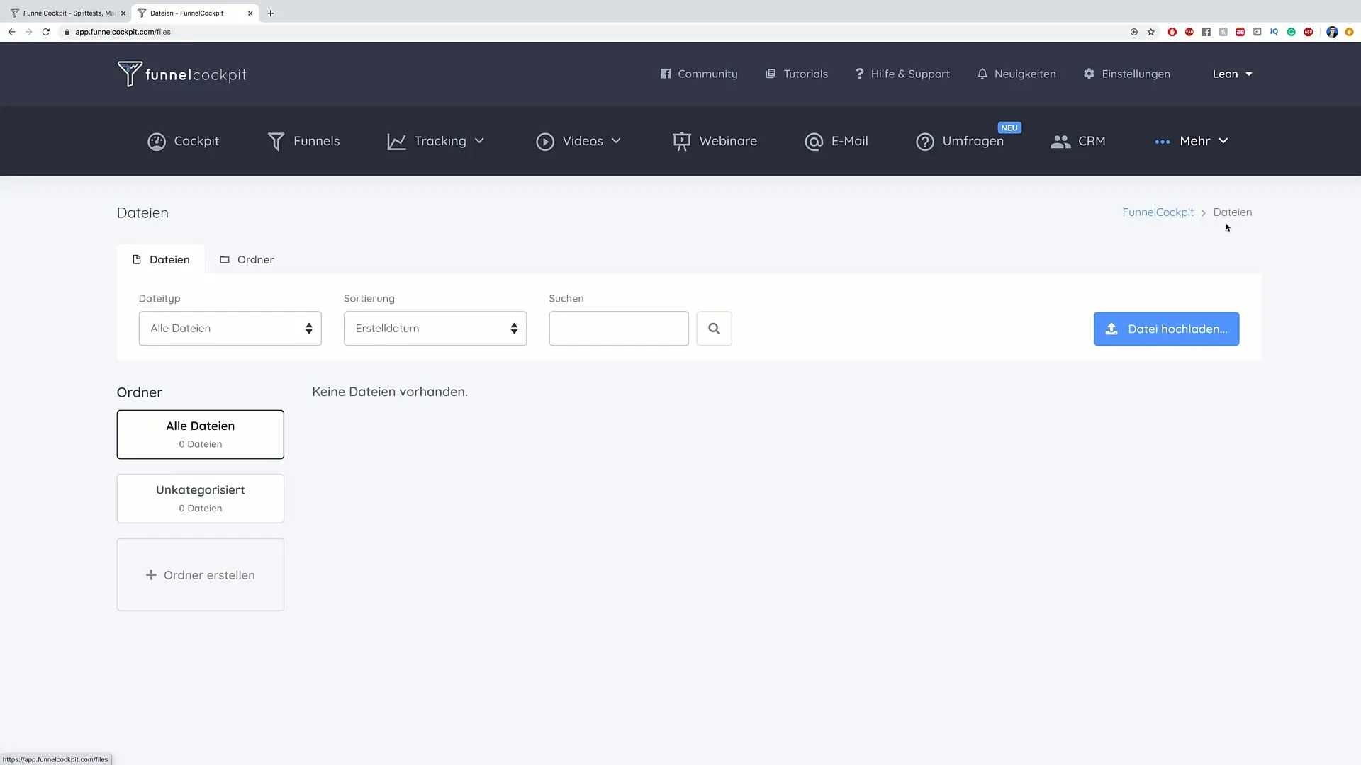Open the Datei-Typ dropdown filter
Image resolution: width=1361 pixels, height=765 pixels.
pyautogui.click(x=230, y=328)
